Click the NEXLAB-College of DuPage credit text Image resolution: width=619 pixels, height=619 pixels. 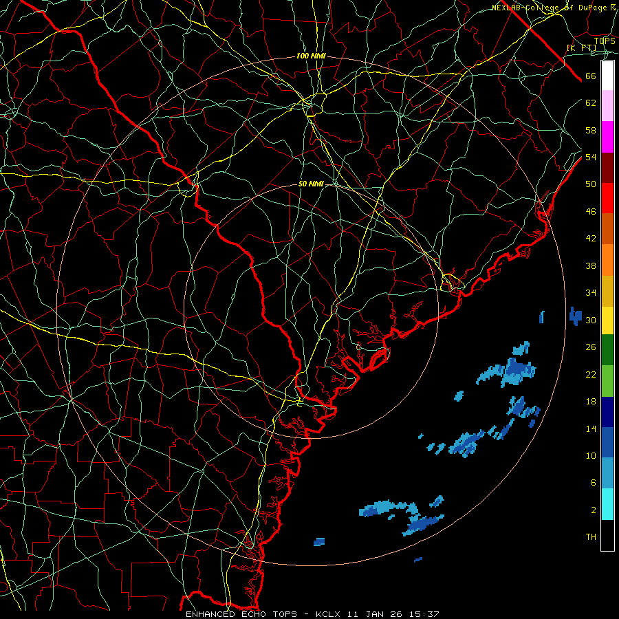coord(554,8)
